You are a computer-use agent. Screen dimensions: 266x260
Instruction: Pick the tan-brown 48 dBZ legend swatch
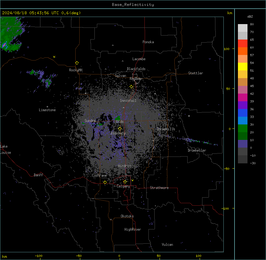coord(243,82)
